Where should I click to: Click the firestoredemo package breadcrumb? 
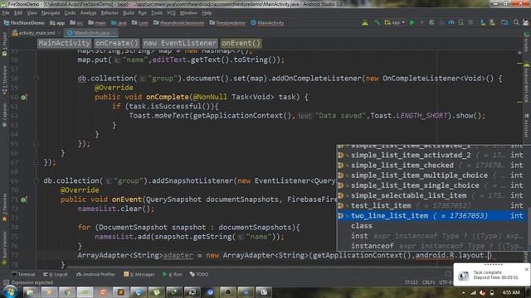pos(227,23)
